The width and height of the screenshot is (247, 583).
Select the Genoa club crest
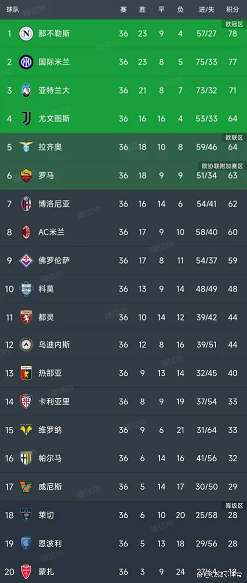26,373
